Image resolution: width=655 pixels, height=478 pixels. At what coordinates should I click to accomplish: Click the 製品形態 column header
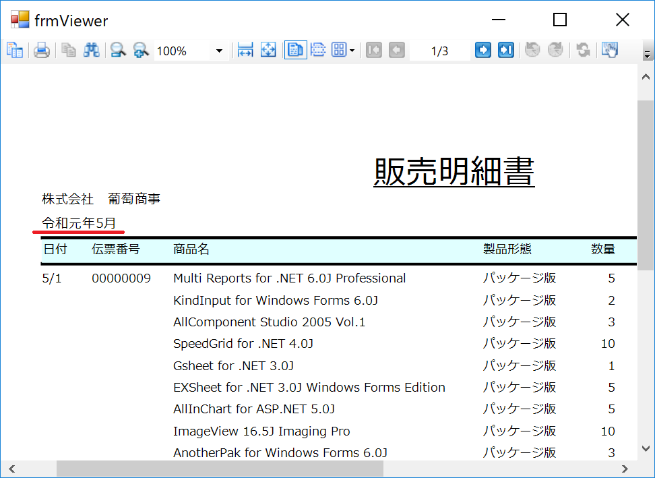click(x=507, y=249)
